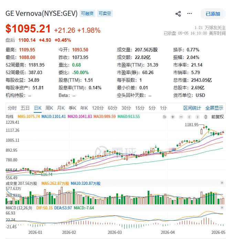This screenshot has height=239, width=233.
Task: Click the 市盈率(TTM) value 31.39
Action: (152, 65)
